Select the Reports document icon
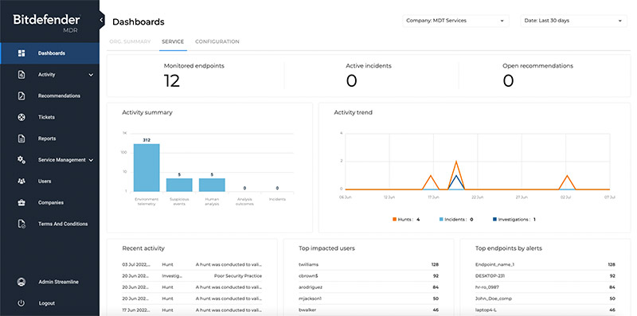This screenshot has height=316, width=637. (21, 138)
